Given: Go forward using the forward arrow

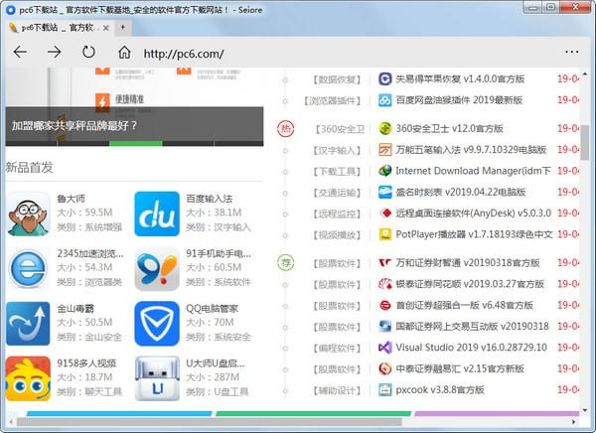Looking at the screenshot, I should [54, 52].
